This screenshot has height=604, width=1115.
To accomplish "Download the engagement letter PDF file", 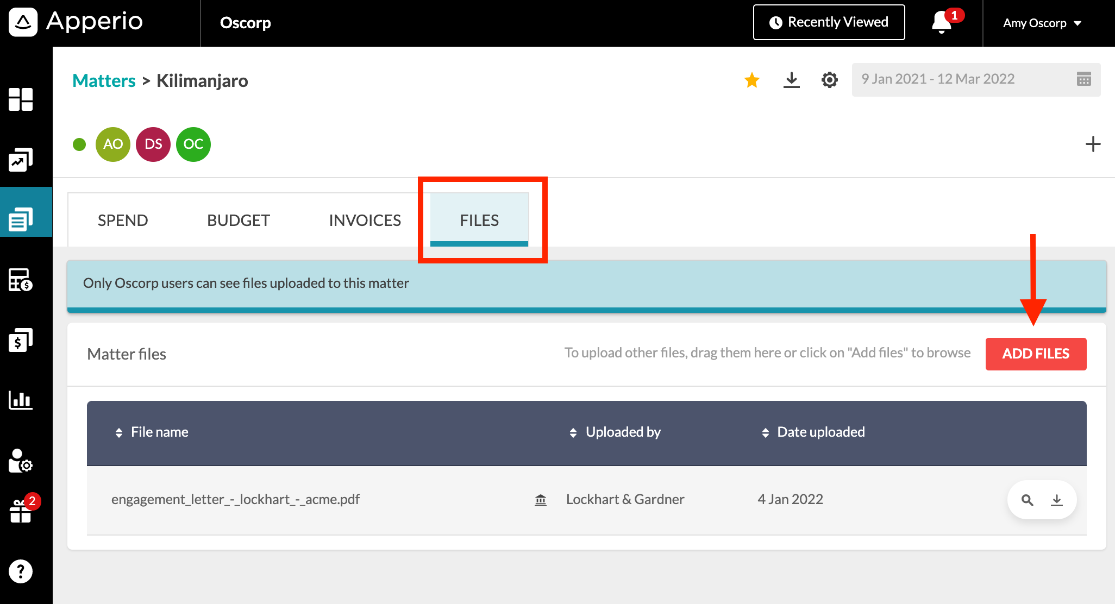I will (x=1057, y=500).
